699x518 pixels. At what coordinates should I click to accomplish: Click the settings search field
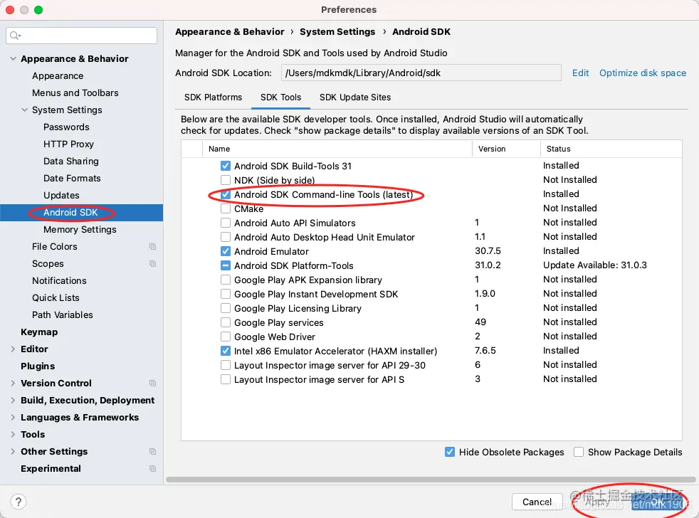82,35
